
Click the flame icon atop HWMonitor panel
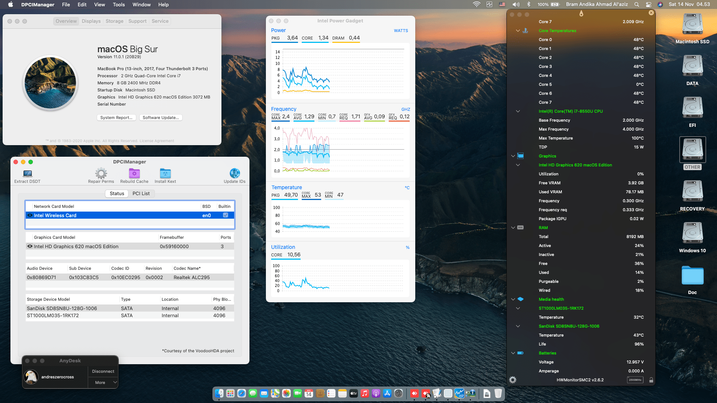pyautogui.click(x=581, y=14)
